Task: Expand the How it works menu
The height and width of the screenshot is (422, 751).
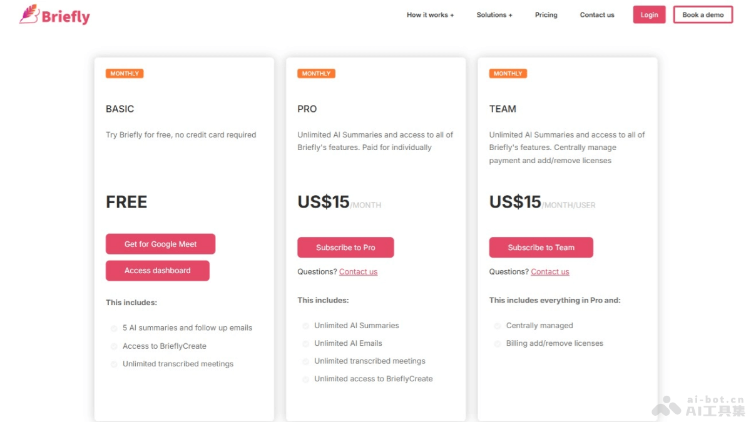Action: (x=430, y=14)
